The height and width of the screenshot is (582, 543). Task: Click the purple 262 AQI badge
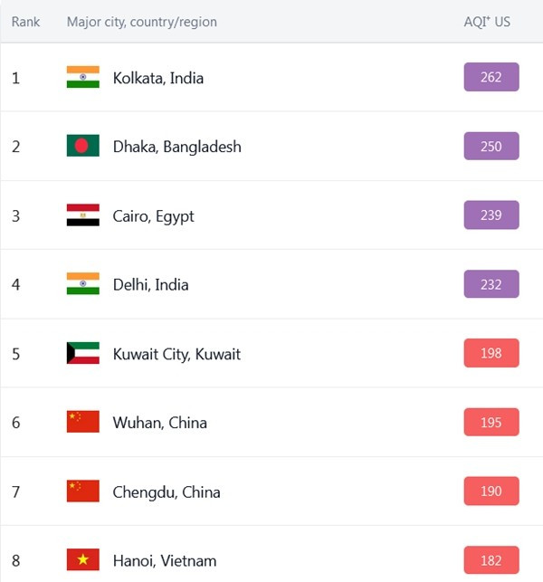pos(491,77)
